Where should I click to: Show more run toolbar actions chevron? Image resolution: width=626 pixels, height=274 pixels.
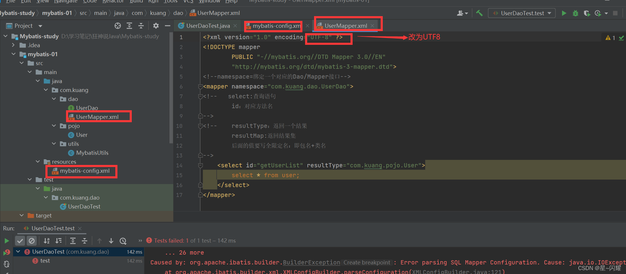140,241
